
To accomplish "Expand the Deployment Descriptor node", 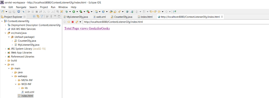I will click(5, 25).
